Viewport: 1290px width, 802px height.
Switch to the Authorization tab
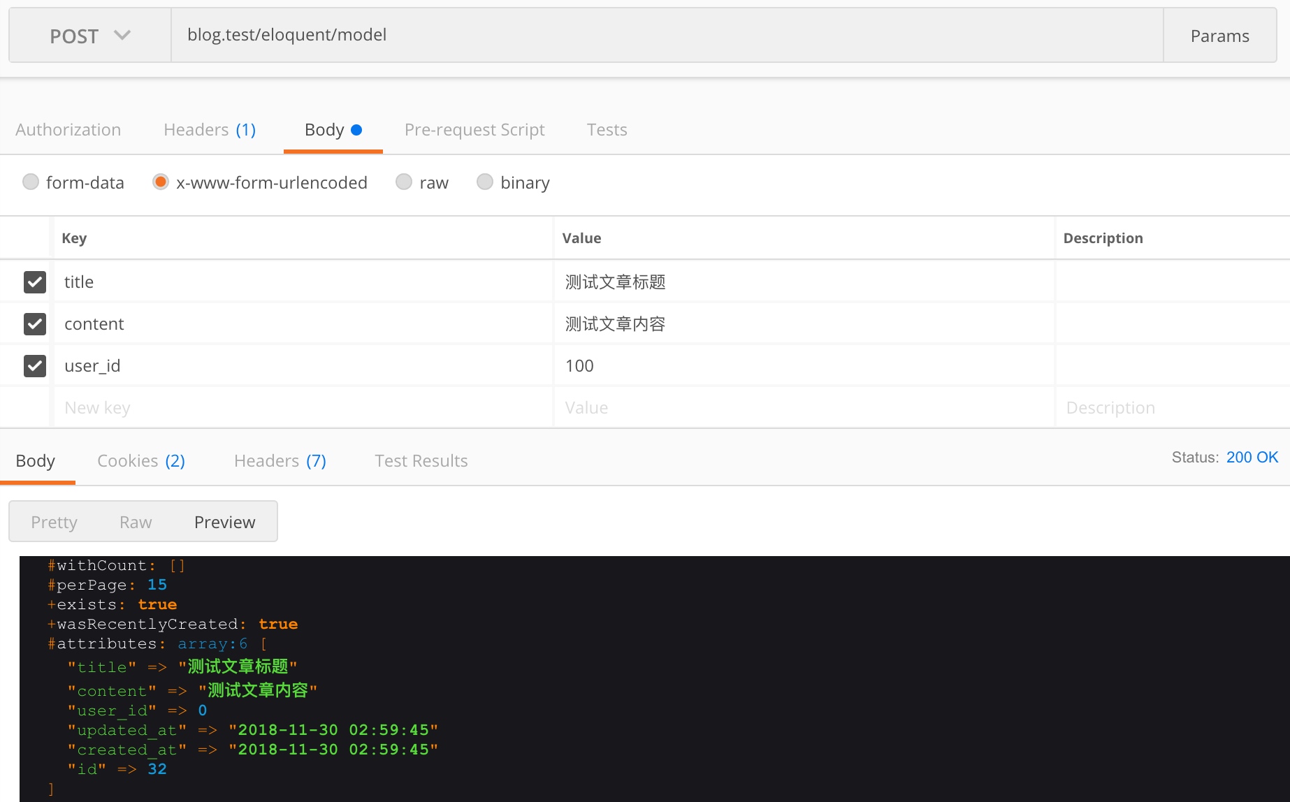click(x=68, y=130)
